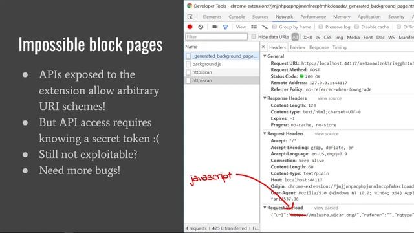414x233 pixels.
Task: Close the request details pane X
Action: [x=263, y=47]
